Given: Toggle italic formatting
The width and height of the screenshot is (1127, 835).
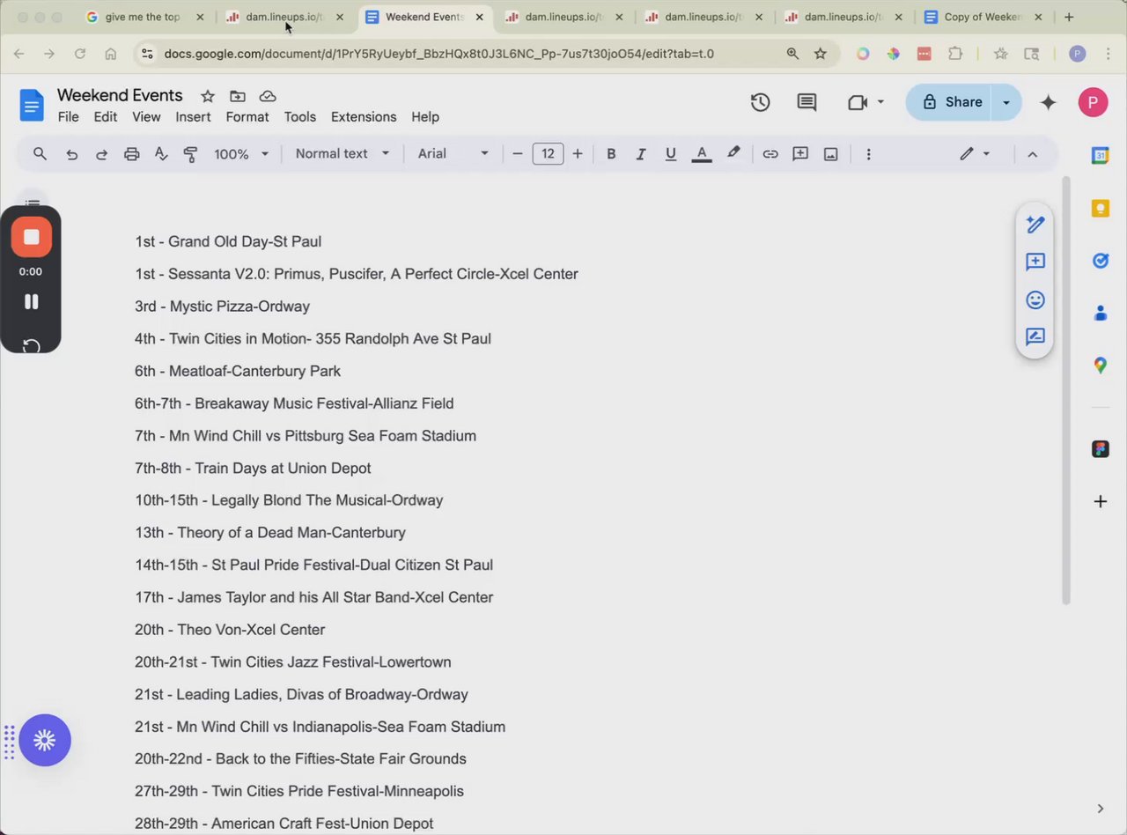Looking at the screenshot, I should [641, 154].
